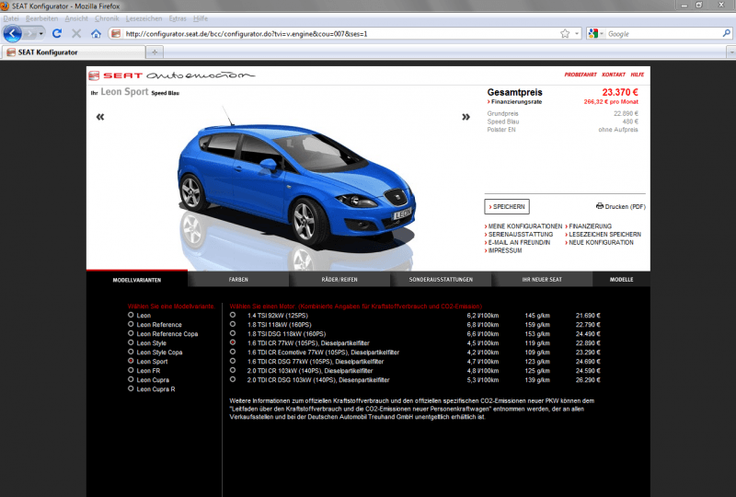Viewport: 736px width, 497px height.
Task: Select the SEAT Konfigurator browser tab
Action: [73, 52]
